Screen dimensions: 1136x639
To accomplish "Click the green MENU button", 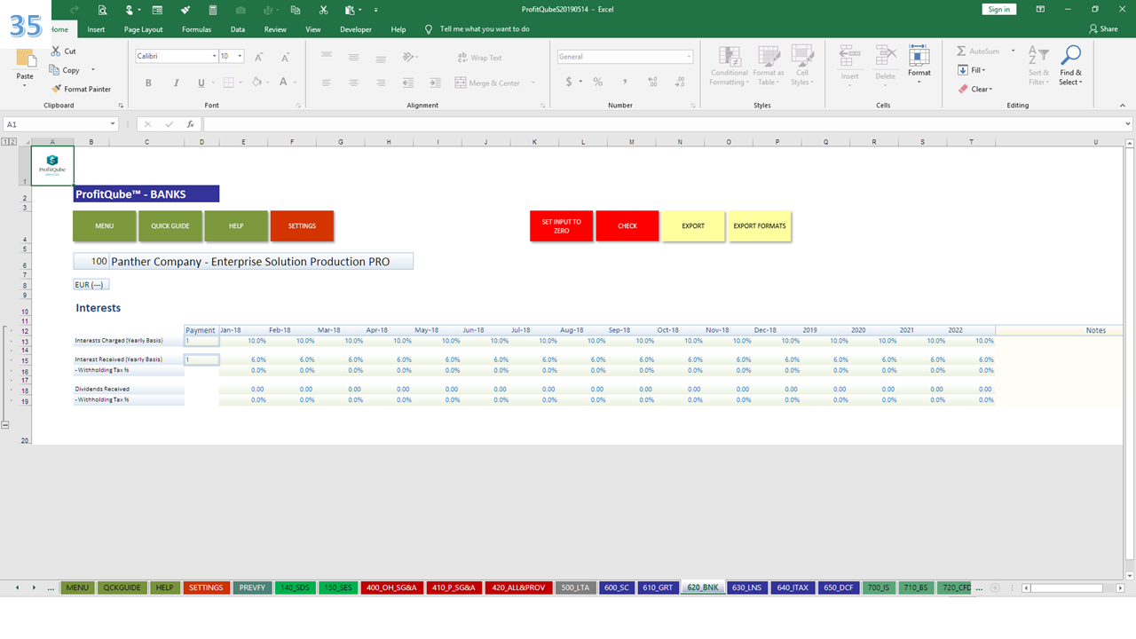I will click(x=105, y=225).
